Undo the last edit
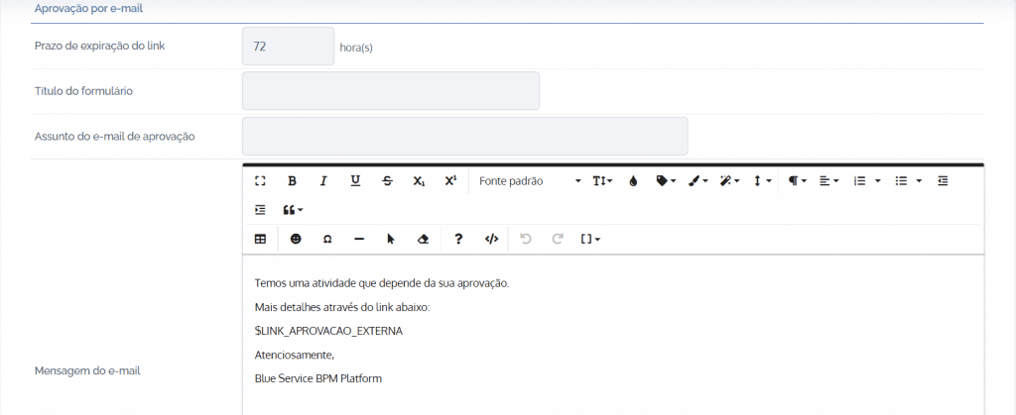 [x=526, y=239]
